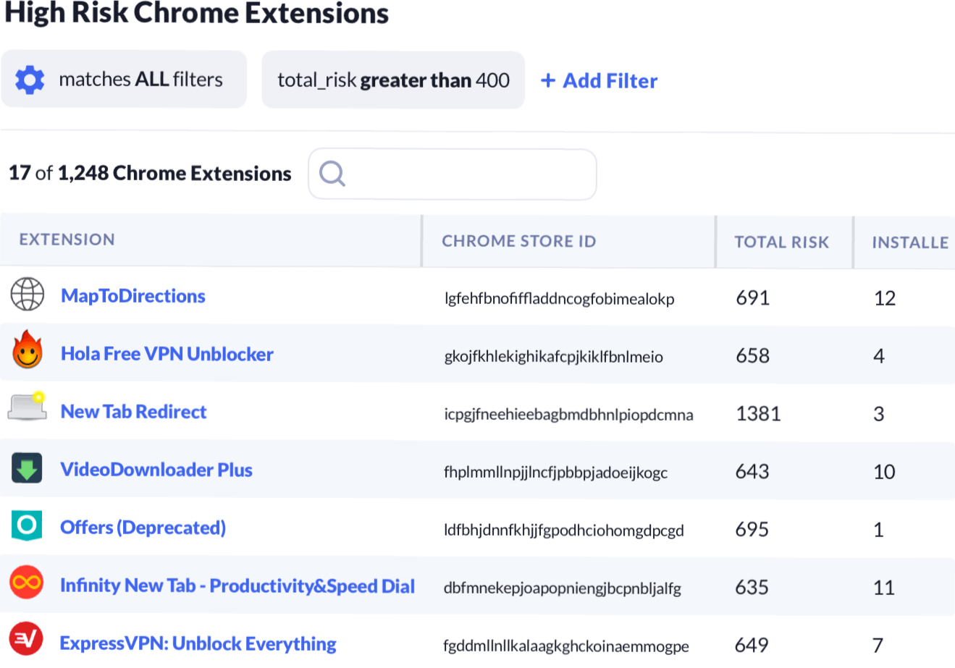Sort by CHROME STORE ID column

click(518, 241)
